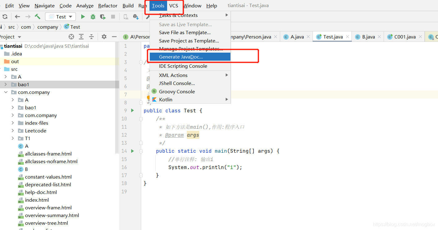Image resolution: width=438 pixels, height=230 pixels.
Task: Collapse all nodes in Project panel
Action: coord(91,37)
